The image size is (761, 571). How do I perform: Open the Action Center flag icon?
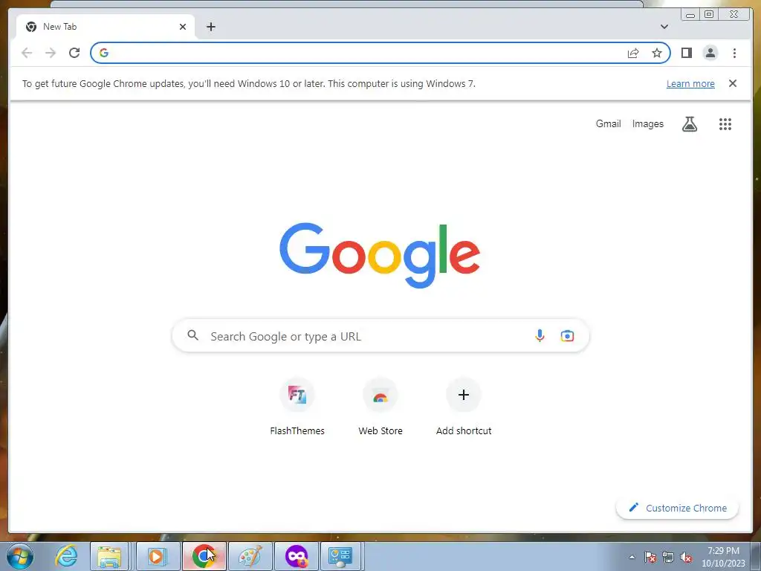coord(650,557)
